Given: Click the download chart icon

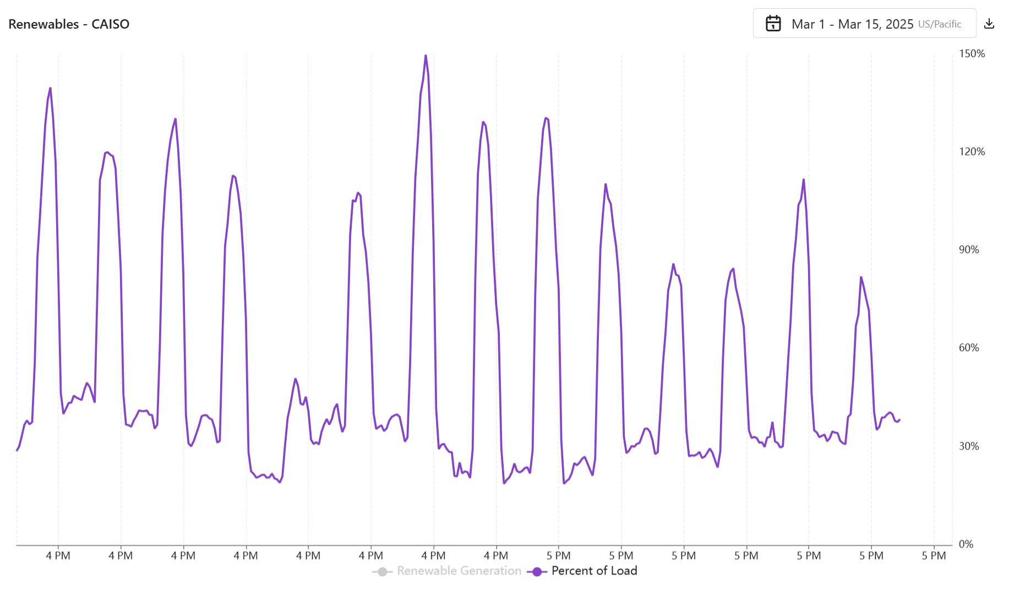Looking at the screenshot, I should coord(989,24).
